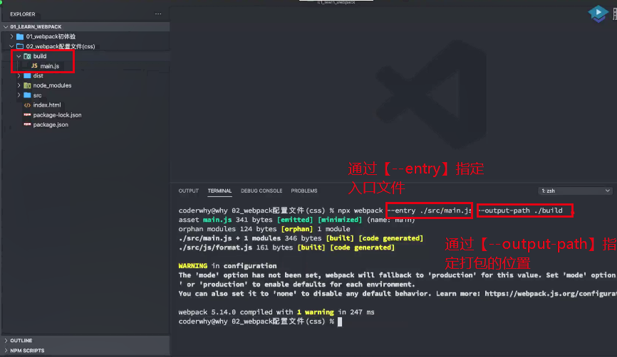Collapse the 01_LEARN_WEBPACK root folder
The width and height of the screenshot is (617, 357).
(6, 27)
